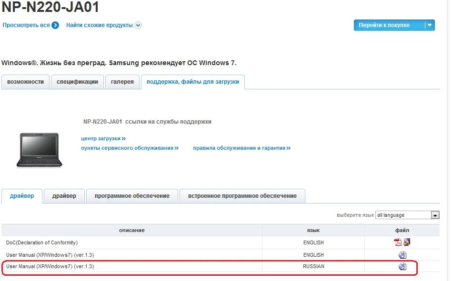Click NP-N220-JA01 page title
This screenshot has width=453, height=281.
(50, 7)
